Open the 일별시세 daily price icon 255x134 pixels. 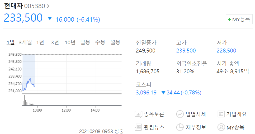180,114
